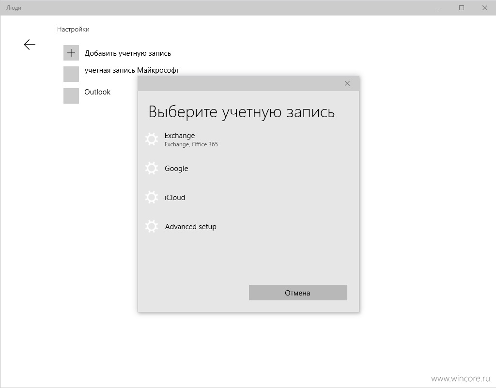496x388 pixels.
Task: Choose Google as account type
Action: pyautogui.click(x=248, y=169)
